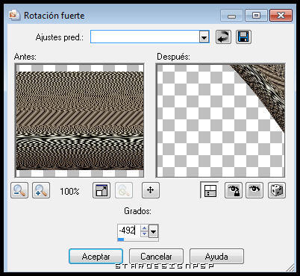300x276 pixels.
Task: Toggle the show/hide previews layout icon
Action: pyautogui.click(x=210, y=190)
